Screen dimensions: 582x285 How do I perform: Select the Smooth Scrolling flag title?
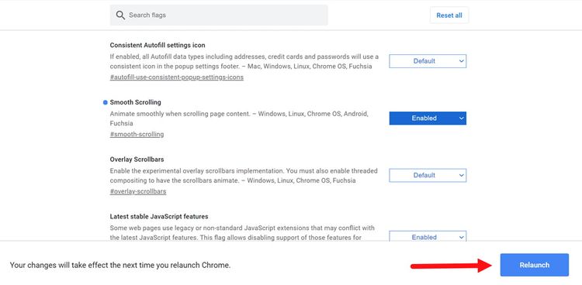coord(136,102)
